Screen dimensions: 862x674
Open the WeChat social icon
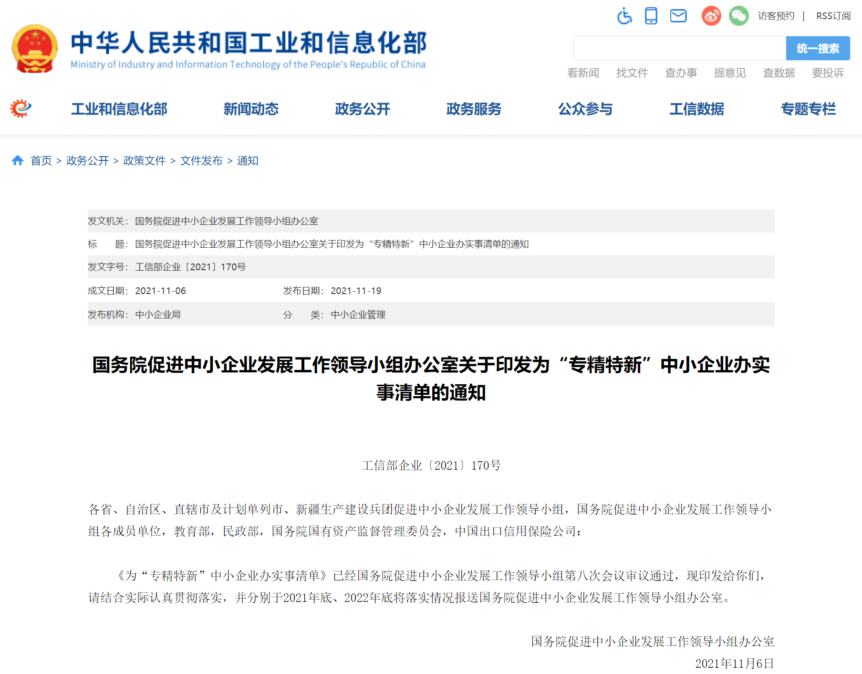(x=738, y=16)
